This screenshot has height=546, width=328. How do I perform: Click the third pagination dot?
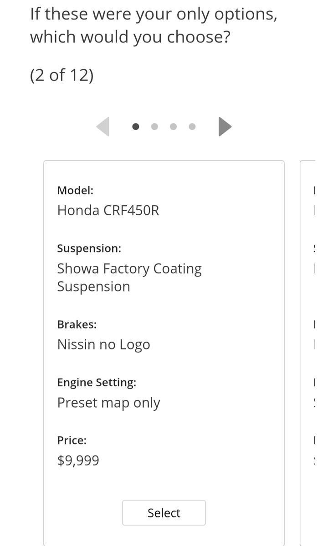click(x=173, y=126)
